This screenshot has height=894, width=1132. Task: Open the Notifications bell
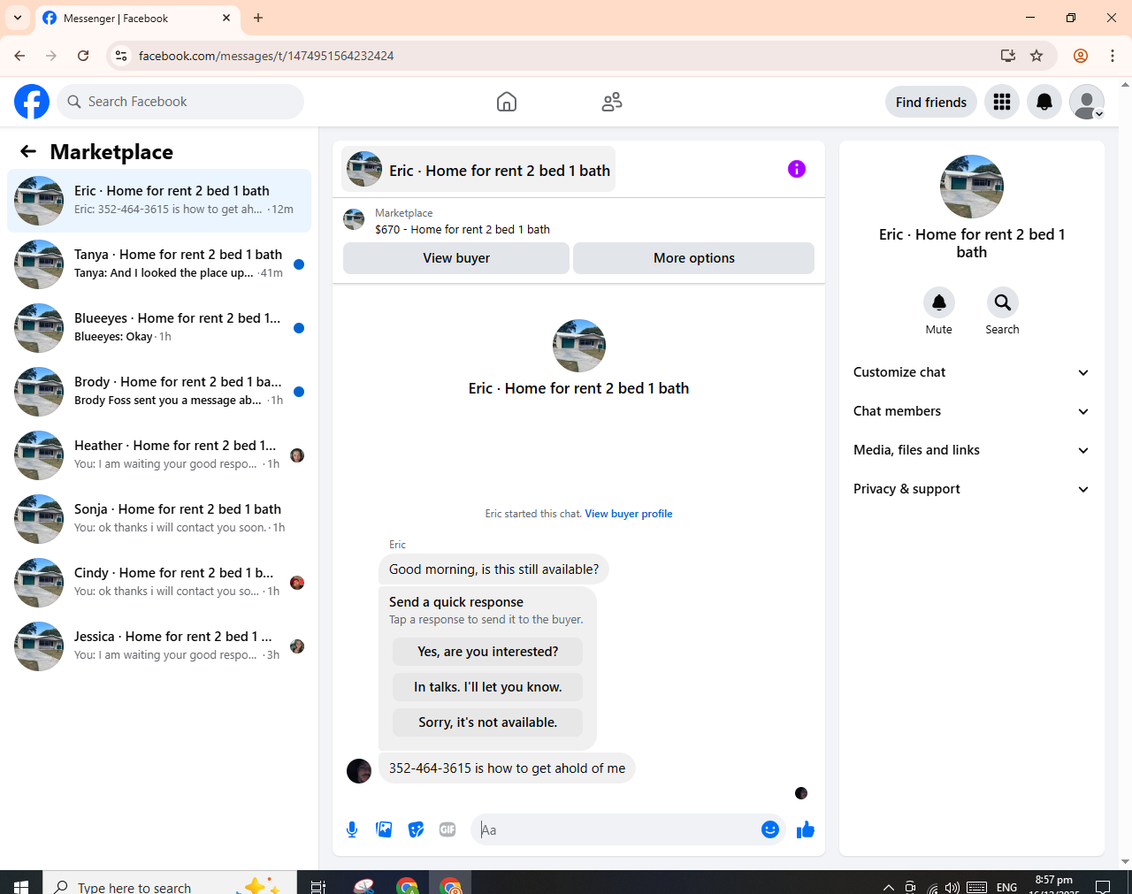[x=1044, y=102]
